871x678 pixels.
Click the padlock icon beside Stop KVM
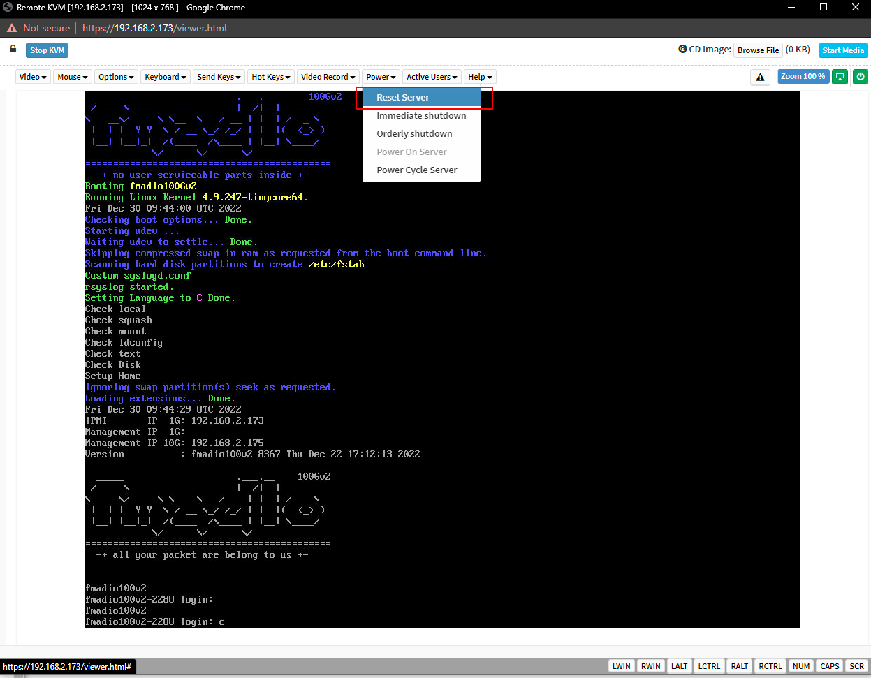pos(13,50)
